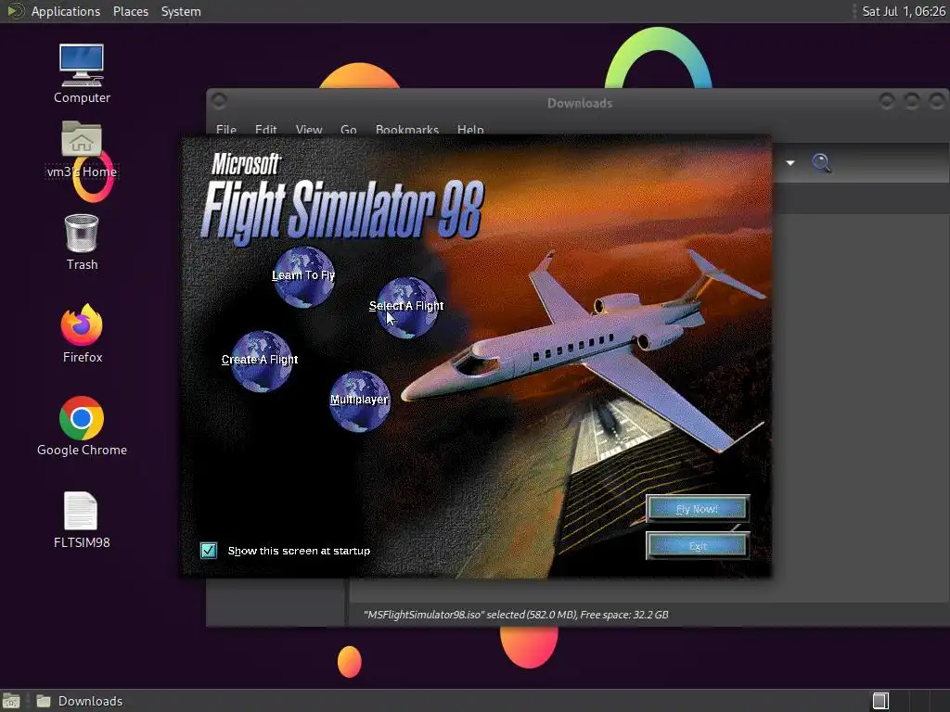Open the Places menu in top panel
The image size is (950, 712).
[131, 11]
